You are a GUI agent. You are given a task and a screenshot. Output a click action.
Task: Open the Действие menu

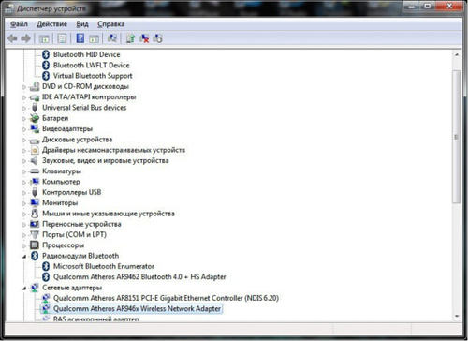pyautogui.click(x=51, y=24)
